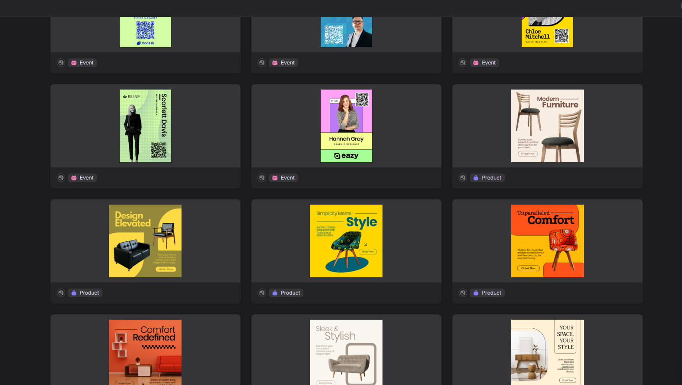This screenshot has width=682, height=385.
Task: Click the image icon under Chloe Mitchell card
Action: (x=463, y=63)
